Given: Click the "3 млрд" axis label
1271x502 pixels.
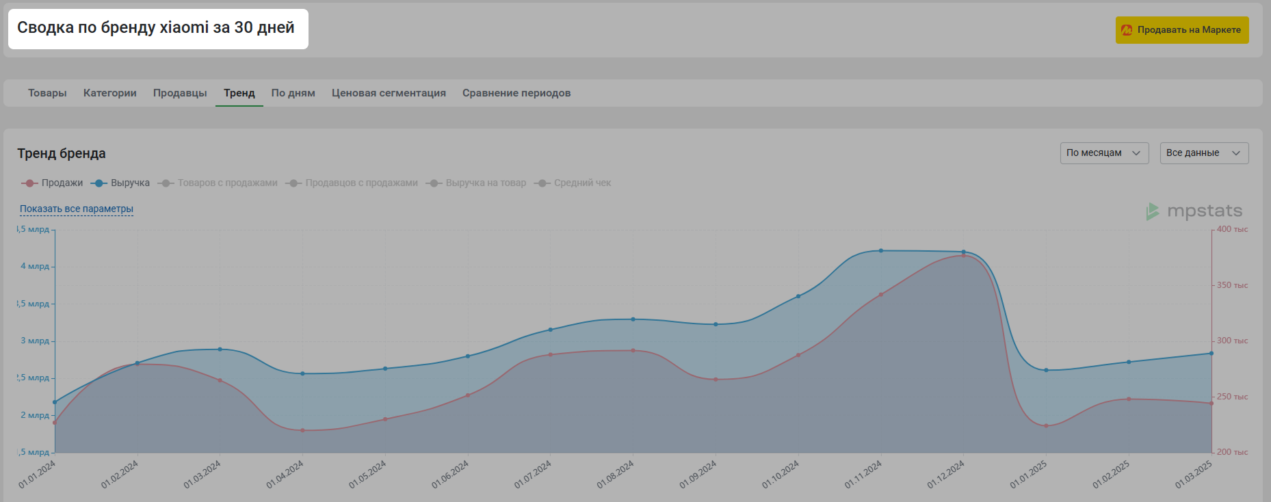Looking at the screenshot, I should tap(35, 341).
